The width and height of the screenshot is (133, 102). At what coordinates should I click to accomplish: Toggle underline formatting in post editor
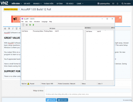point(16,28)
